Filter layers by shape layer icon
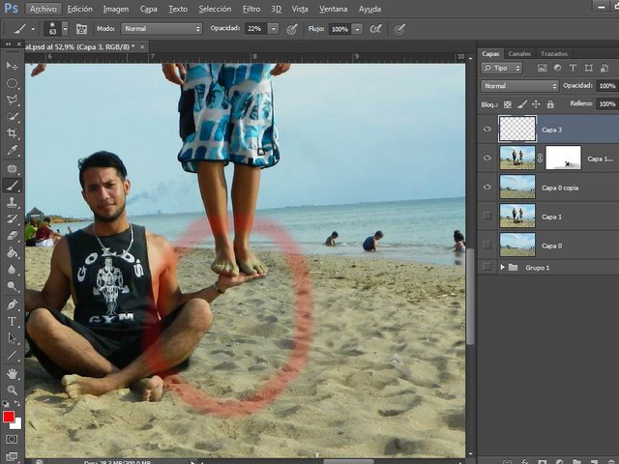Screen dimensions: 619x464 pos(589,68)
